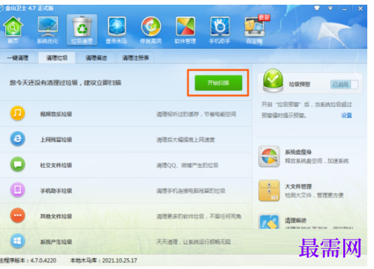Click the 系统盘瘦身 title text

pyautogui.click(x=298, y=152)
